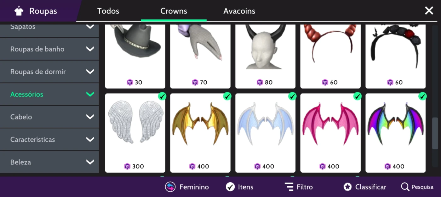Open Pesquisa magnifying glass search
The image size is (441, 197).
[x=405, y=187]
